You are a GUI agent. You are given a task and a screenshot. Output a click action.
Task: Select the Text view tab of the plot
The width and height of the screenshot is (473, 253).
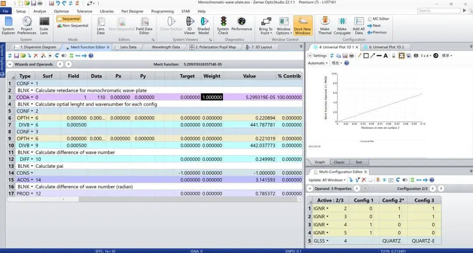[358, 162]
